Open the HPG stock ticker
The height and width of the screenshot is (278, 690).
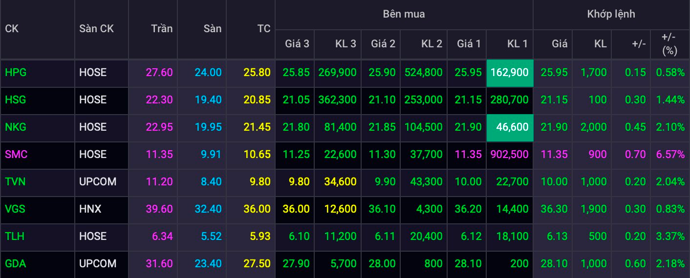pos(16,73)
